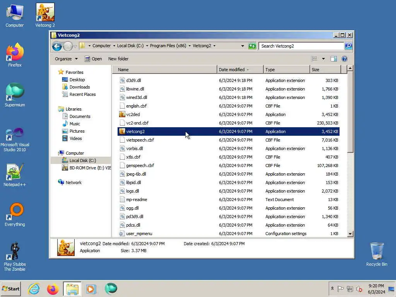Click the search magnifier icon button
The height and width of the screenshot is (297, 396).
point(348,46)
